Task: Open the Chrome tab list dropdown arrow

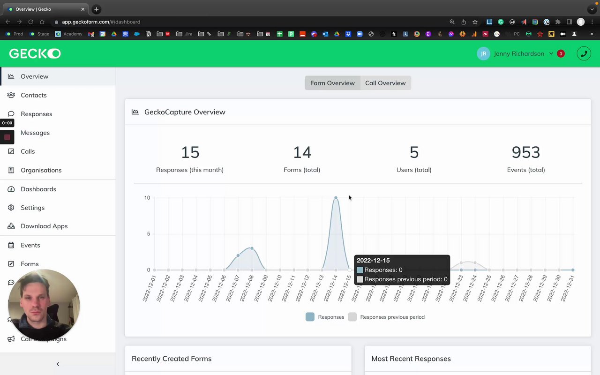Action: pyautogui.click(x=592, y=9)
